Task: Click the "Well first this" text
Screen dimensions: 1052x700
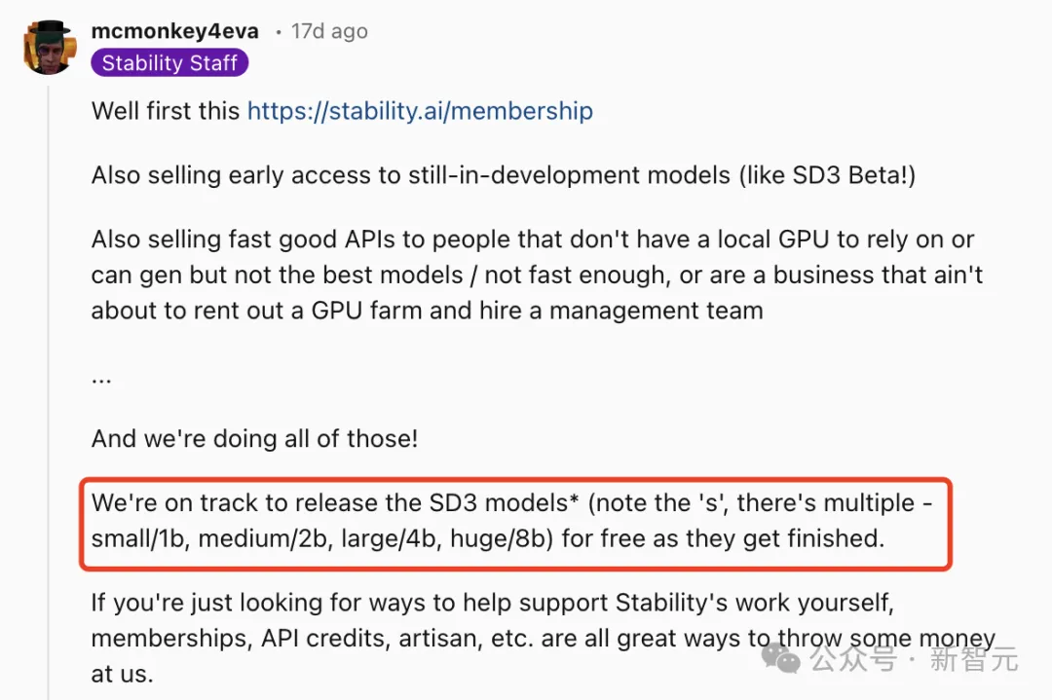Action: (166, 111)
